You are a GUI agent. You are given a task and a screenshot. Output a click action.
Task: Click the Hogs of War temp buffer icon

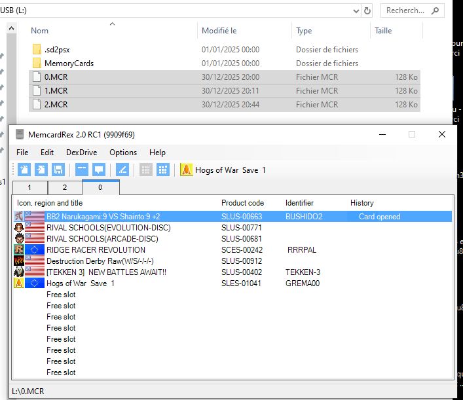point(187,170)
